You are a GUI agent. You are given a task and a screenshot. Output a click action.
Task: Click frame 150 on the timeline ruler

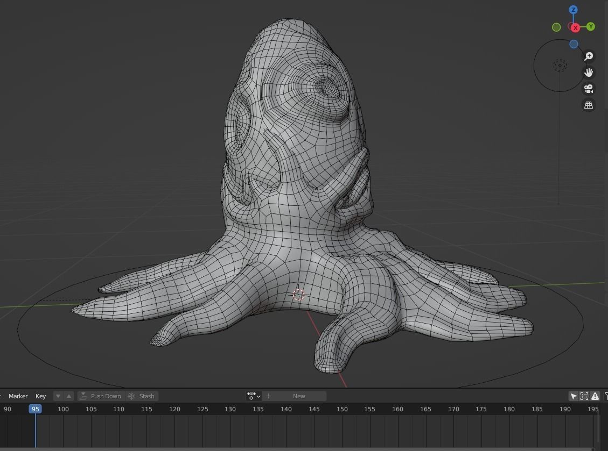click(342, 409)
